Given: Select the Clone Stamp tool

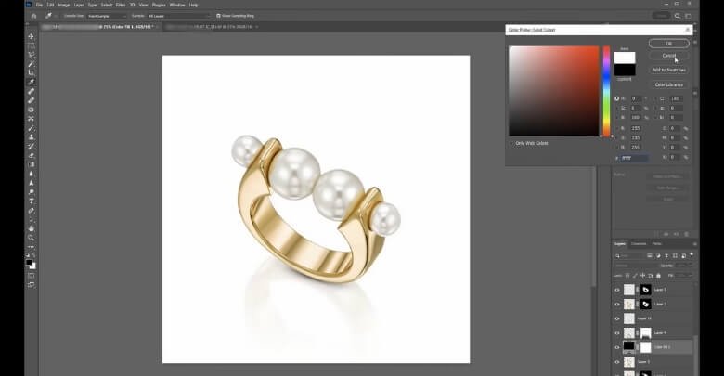Looking at the screenshot, I should [31, 137].
